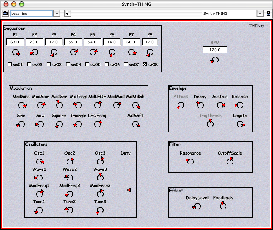Image resolution: width=273 pixels, height=230 pixels.
Task: Click the P1 value field 63.0
Action: (x=15, y=42)
